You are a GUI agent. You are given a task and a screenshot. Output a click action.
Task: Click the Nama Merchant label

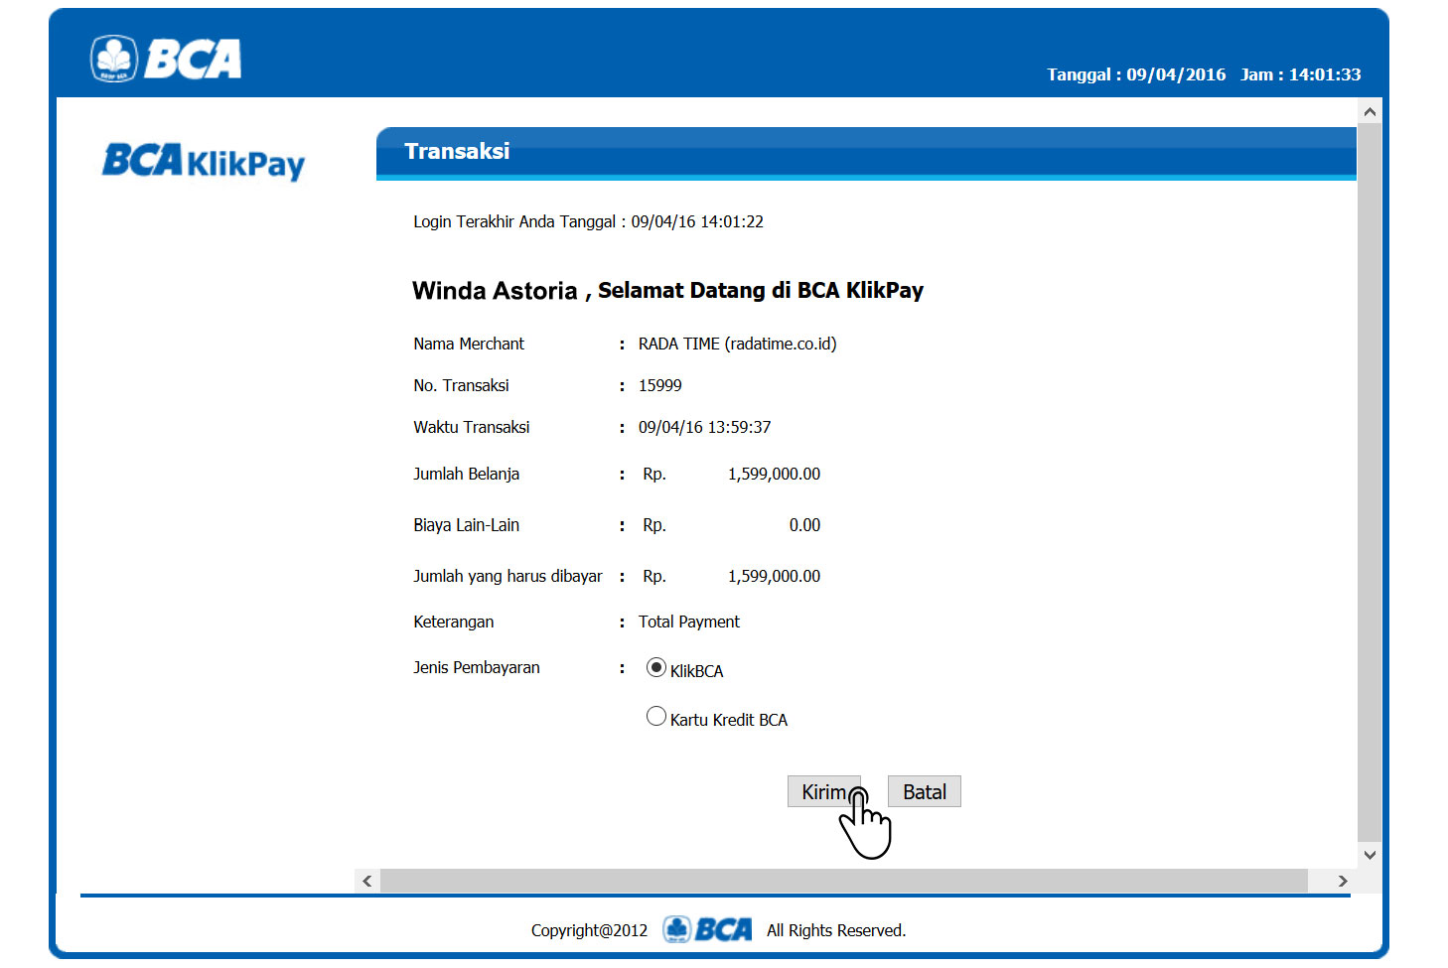pos(469,344)
